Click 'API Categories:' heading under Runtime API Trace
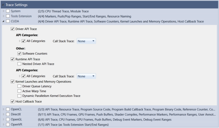This screenshot has width=219, height=128. [27, 70]
